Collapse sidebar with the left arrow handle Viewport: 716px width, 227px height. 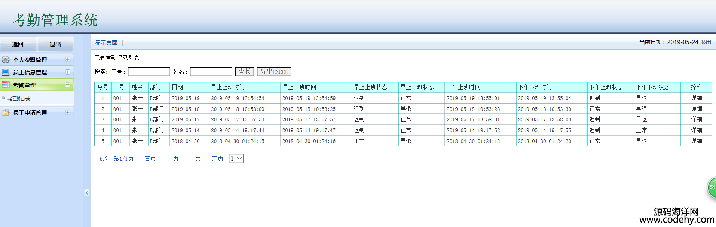86,193
